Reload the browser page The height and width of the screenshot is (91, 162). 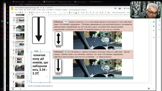coord(16,5)
